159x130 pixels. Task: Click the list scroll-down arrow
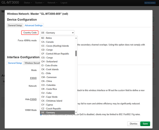[76, 113]
